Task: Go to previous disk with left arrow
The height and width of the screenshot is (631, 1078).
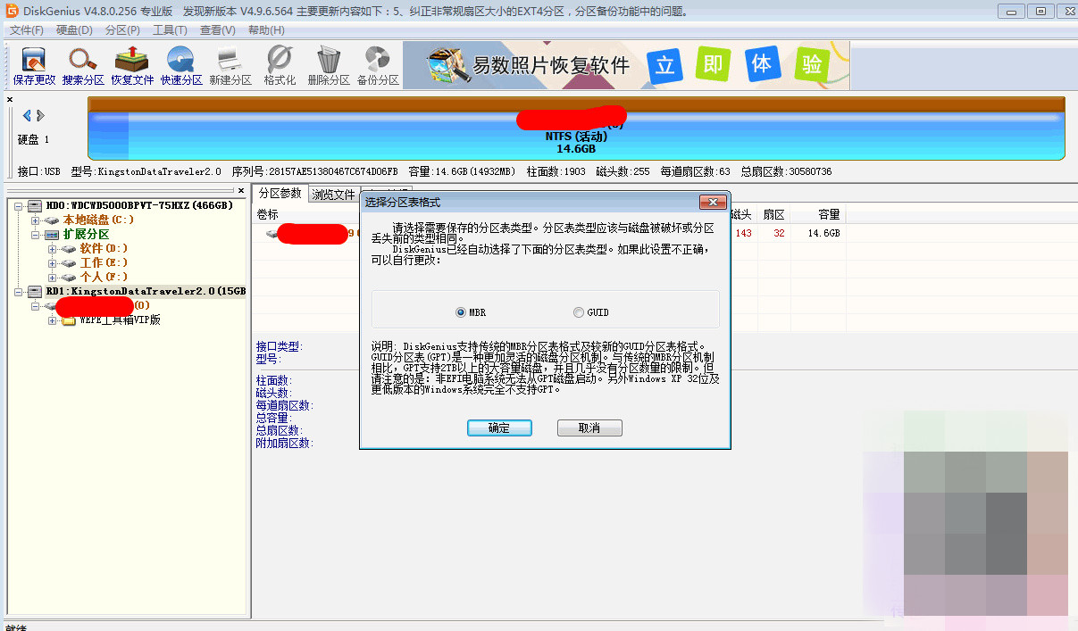Action: [x=27, y=115]
